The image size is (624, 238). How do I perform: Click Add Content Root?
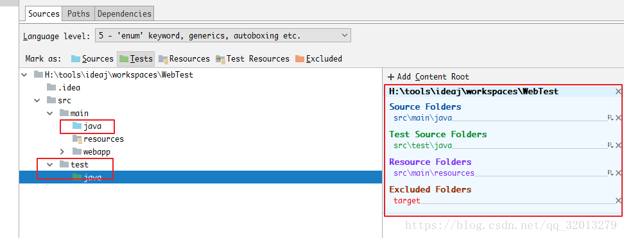coord(428,77)
